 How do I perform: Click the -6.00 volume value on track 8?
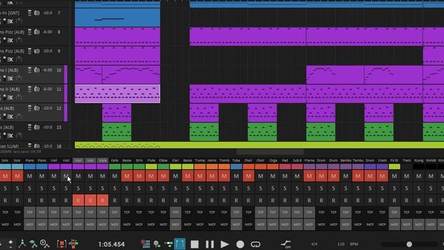pos(48,32)
